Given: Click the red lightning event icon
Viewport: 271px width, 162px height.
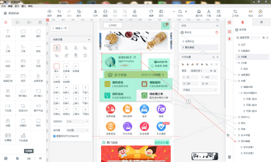Looking at the screenshot, I should [229, 39].
